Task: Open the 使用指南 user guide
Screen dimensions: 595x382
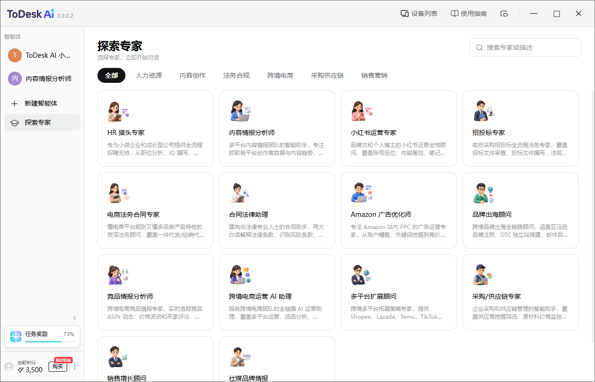Action: [x=468, y=13]
